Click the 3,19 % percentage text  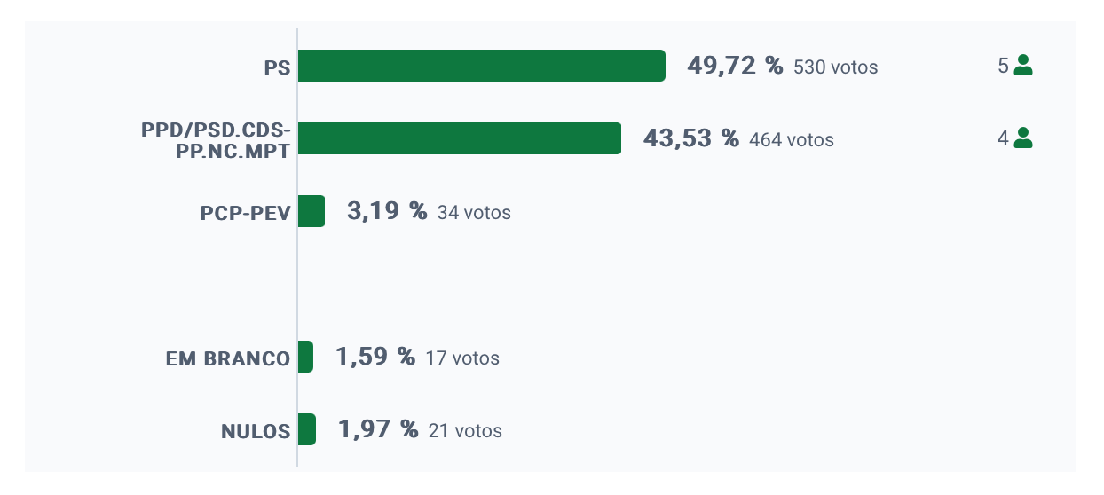tap(386, 211)
